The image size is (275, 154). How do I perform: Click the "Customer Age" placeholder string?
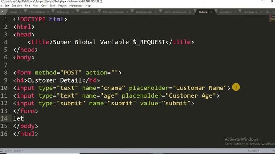(190, 96)
